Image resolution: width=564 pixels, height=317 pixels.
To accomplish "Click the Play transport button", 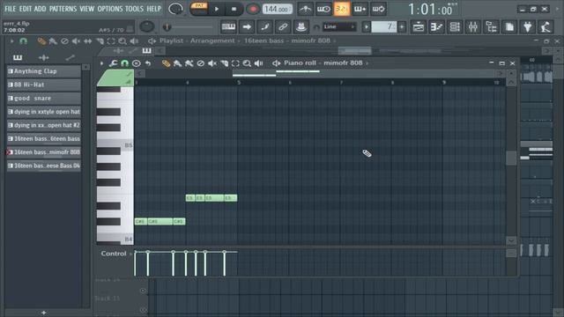I will point(217,9).
